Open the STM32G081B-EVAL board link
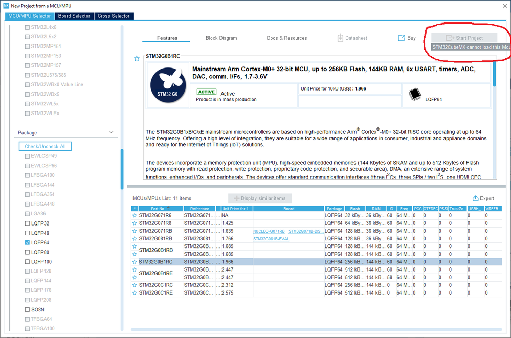 pyautogui.click(x=271, y=239)
